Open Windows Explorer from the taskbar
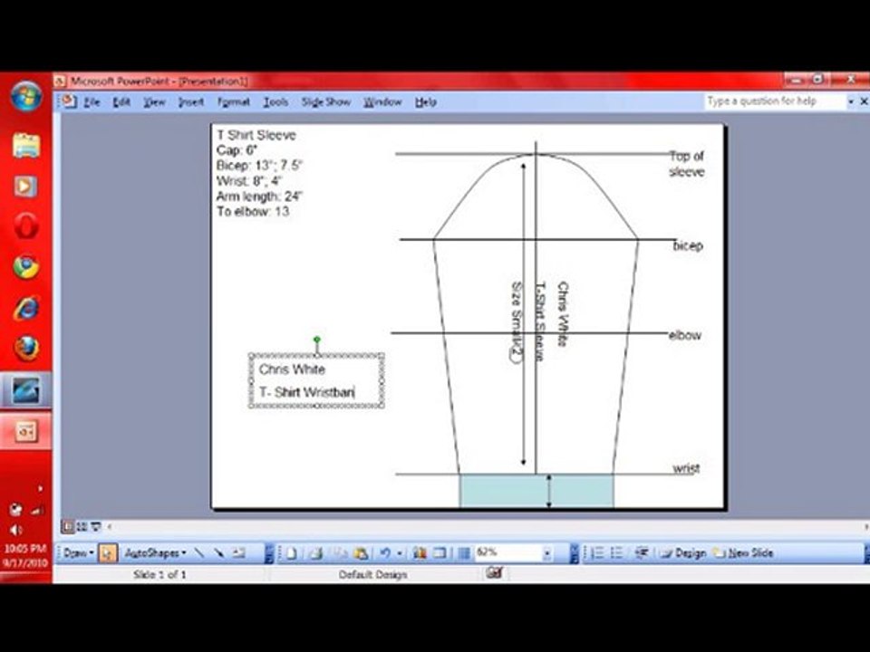 (x=26, y=145)
